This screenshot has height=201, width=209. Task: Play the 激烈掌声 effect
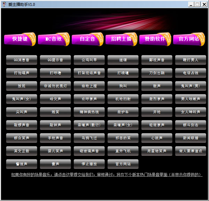[x=157, y=99]
